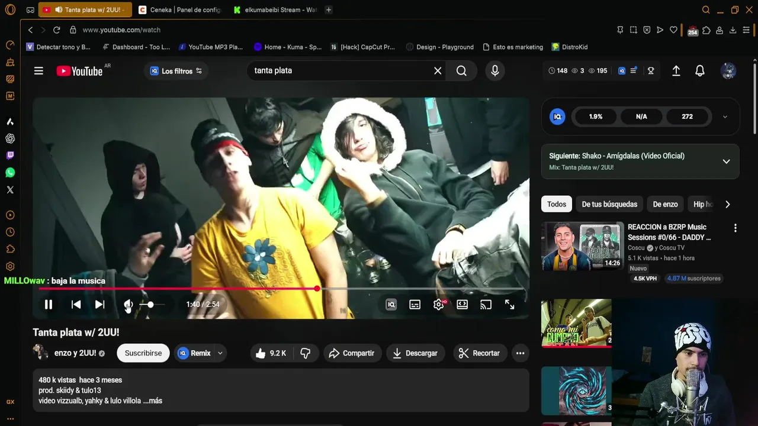Viewport: 758px width, 426px height.
Task: Open ChatGPT in the Opera sidebar
Action: point(10,138)
